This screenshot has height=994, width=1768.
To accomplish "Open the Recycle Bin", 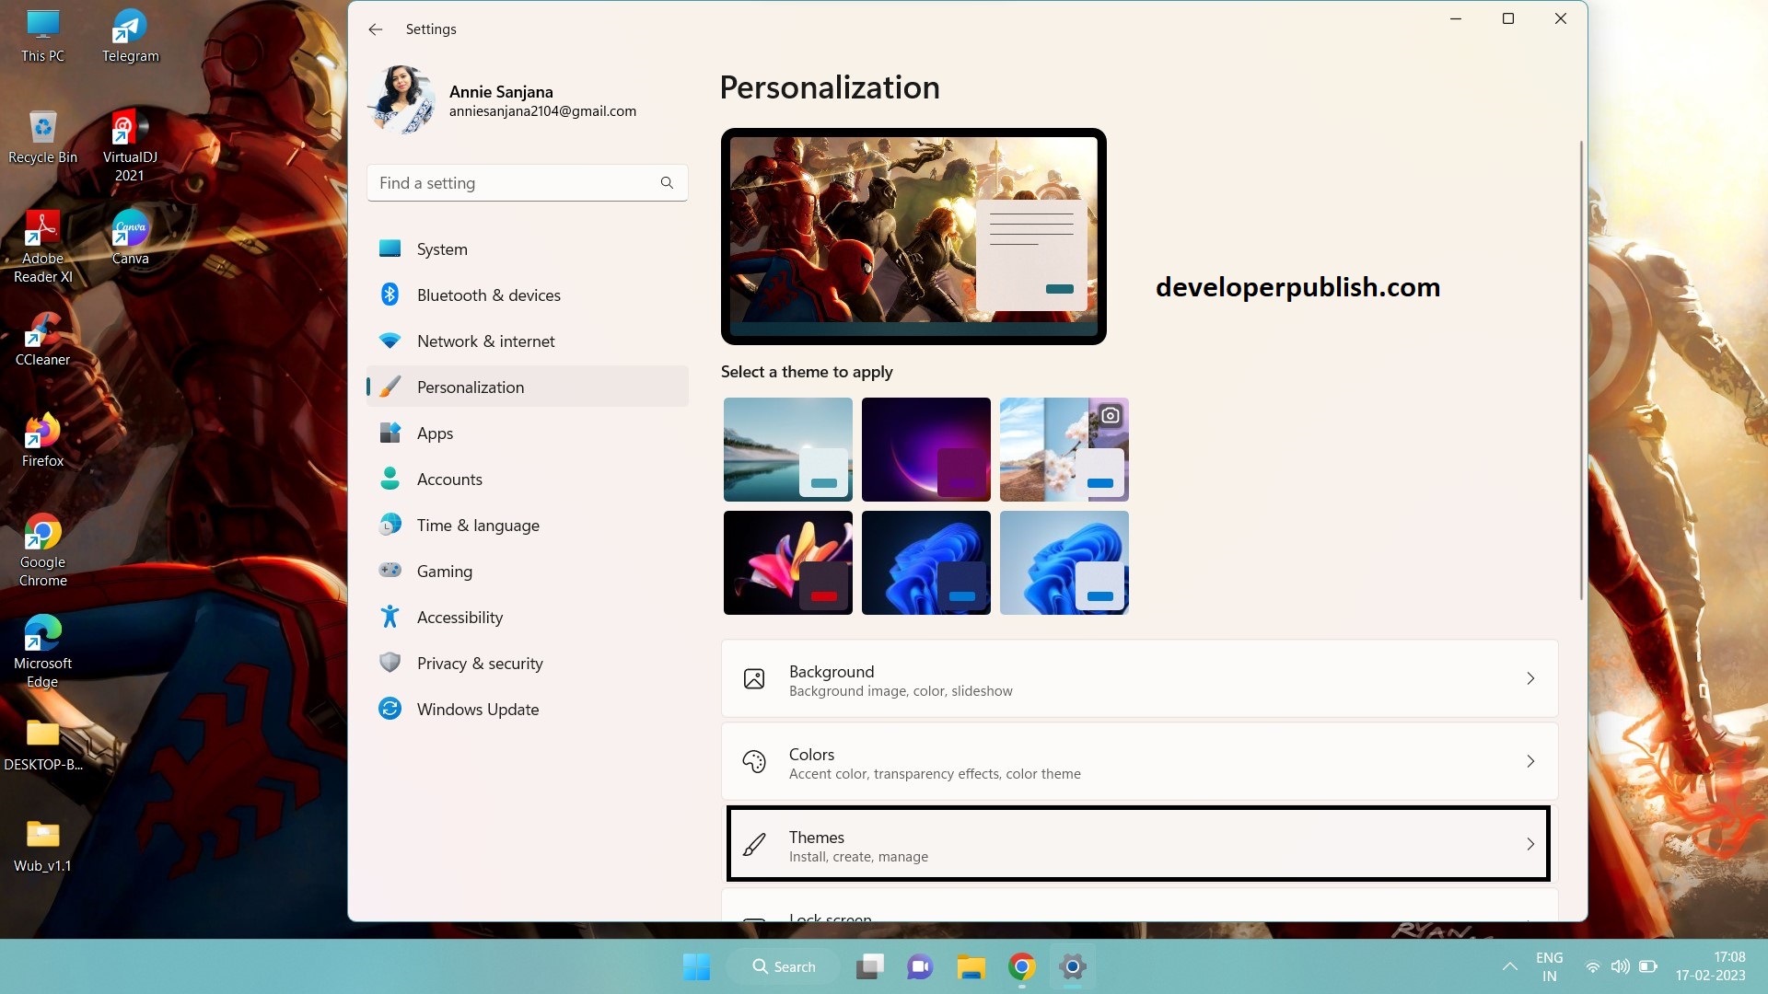I will pyautogui.click(x=41, y=129).
